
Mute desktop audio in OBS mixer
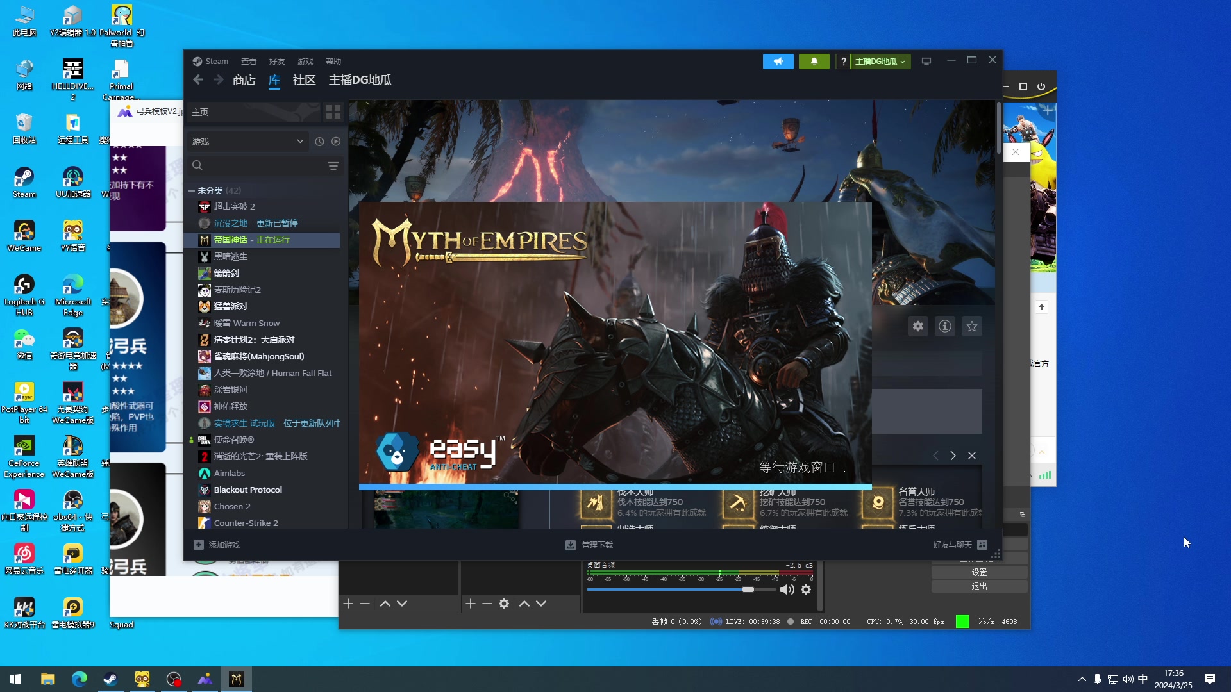pos(787,589)
